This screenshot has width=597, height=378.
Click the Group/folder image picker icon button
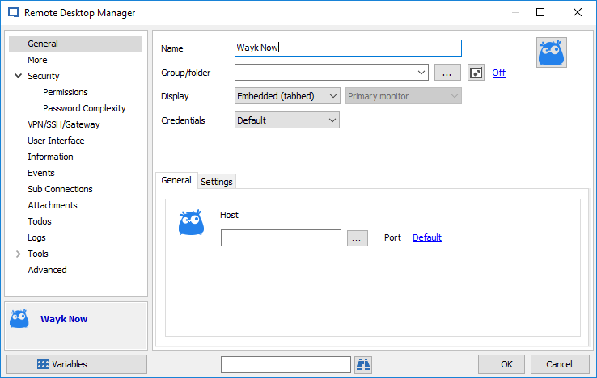(x=476, y=73)
